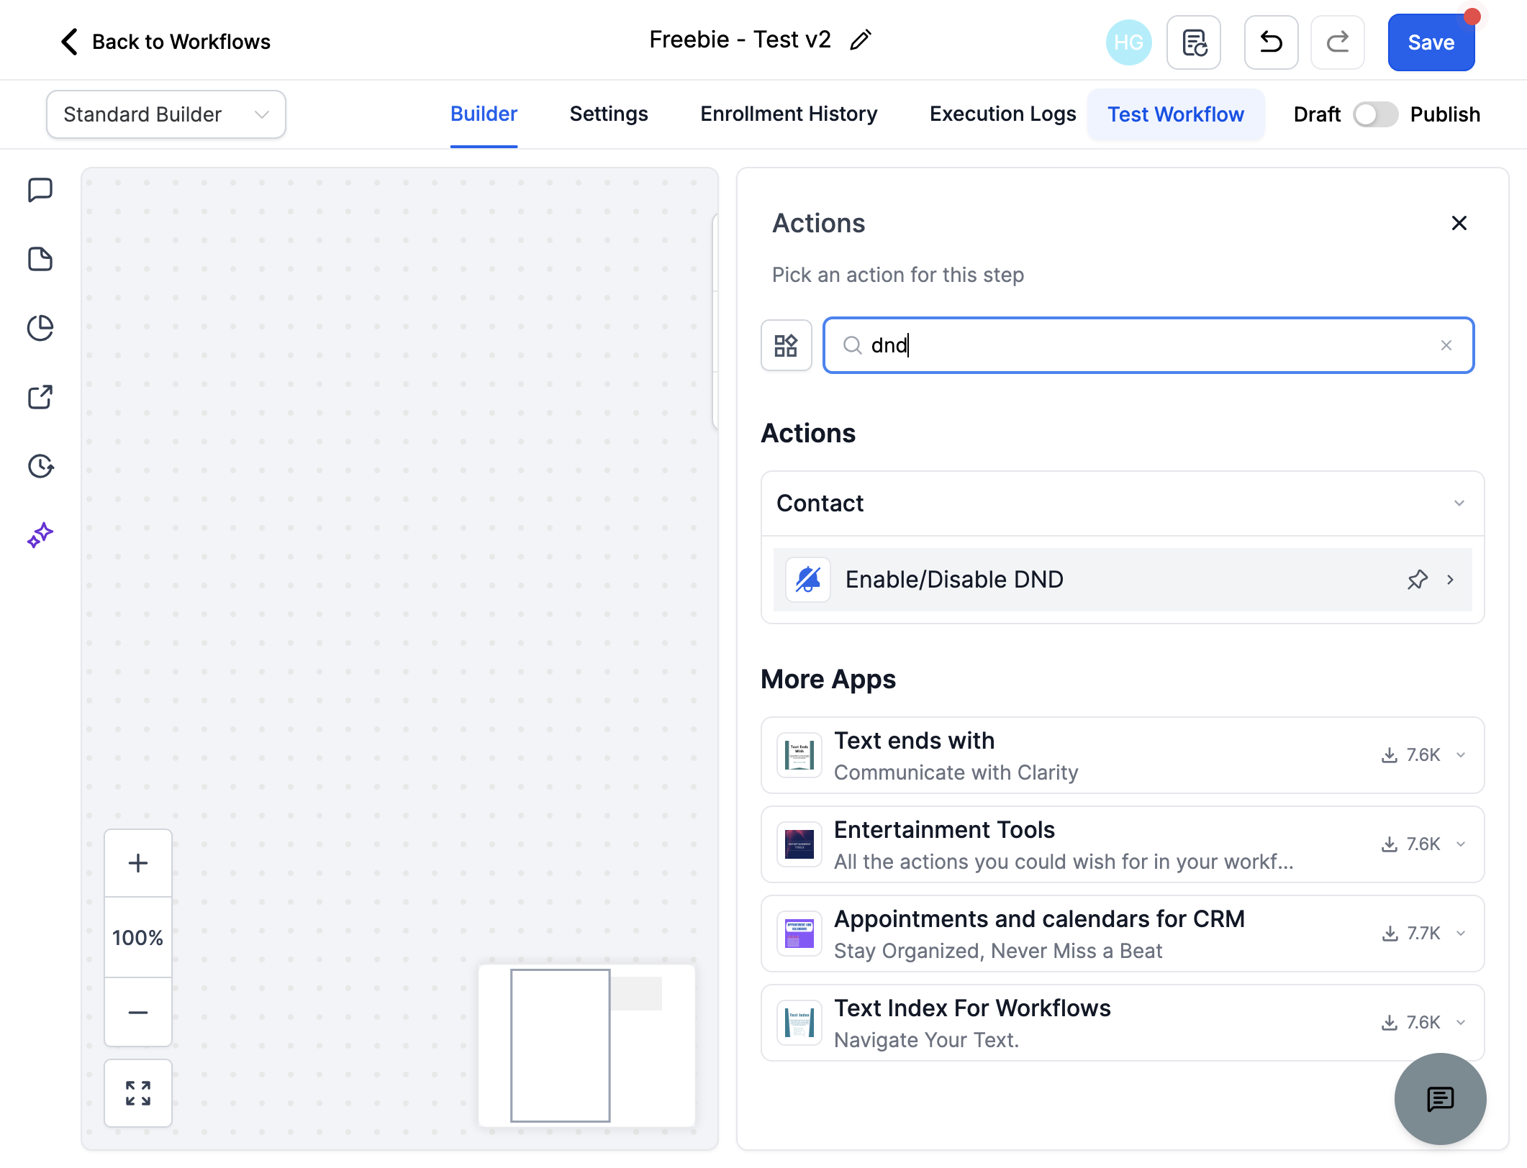Toggle the Draft/Publish switch

1375,114
